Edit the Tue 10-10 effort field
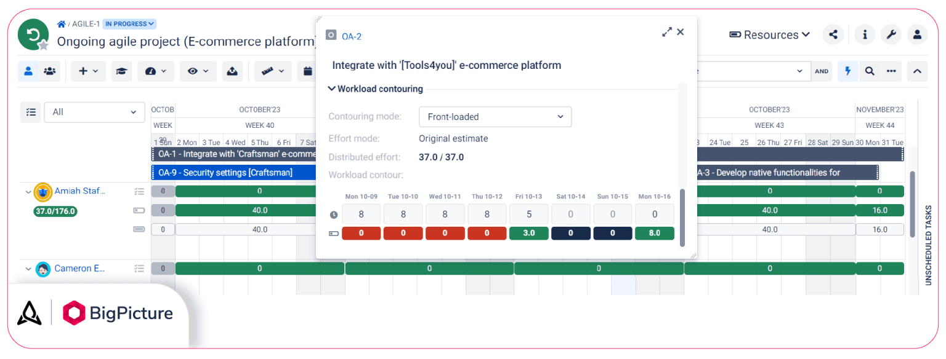Viewport: 946px width, 359px height. point(403,215)
